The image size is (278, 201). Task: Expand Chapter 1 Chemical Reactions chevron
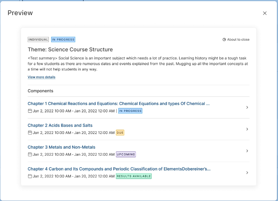click(x=247, y=107)
